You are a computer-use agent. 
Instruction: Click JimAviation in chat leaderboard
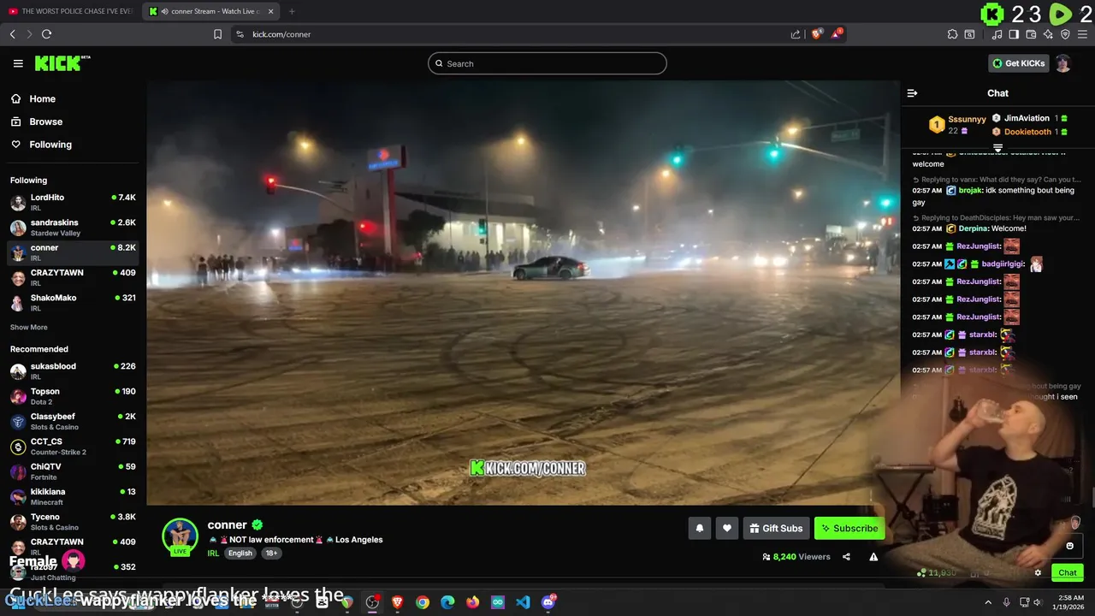[1027, 118]
